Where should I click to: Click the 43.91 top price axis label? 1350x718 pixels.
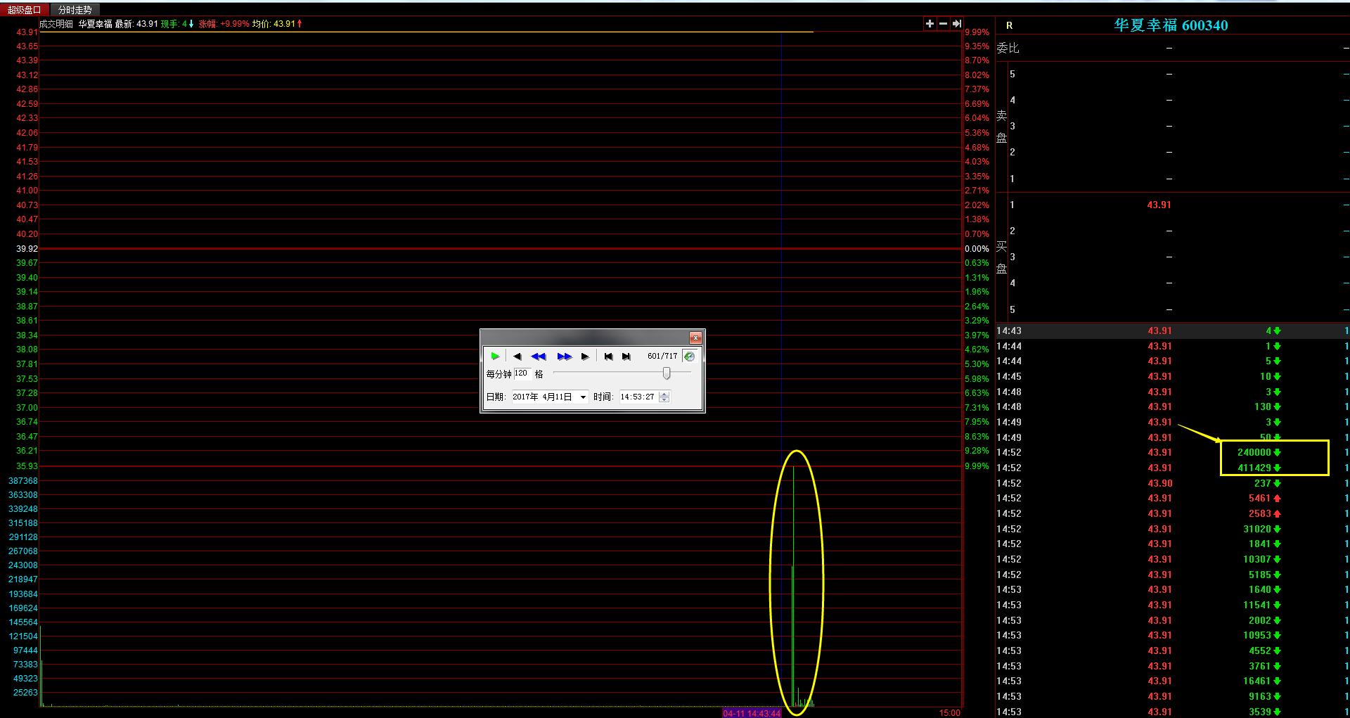tap(27, 32)
